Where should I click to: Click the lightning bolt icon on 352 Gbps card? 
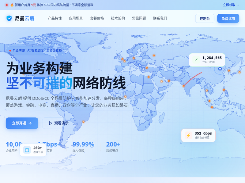188,135
